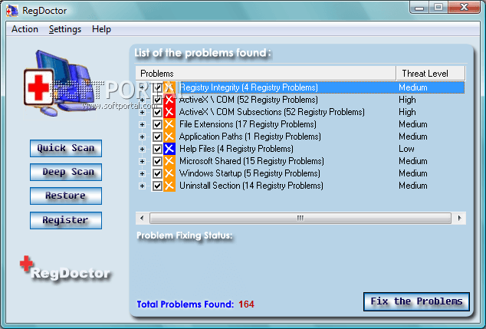Click Fix the Problems button
Image resolution: width=486 pixels, height=329 pixels.
coord(416,301)
